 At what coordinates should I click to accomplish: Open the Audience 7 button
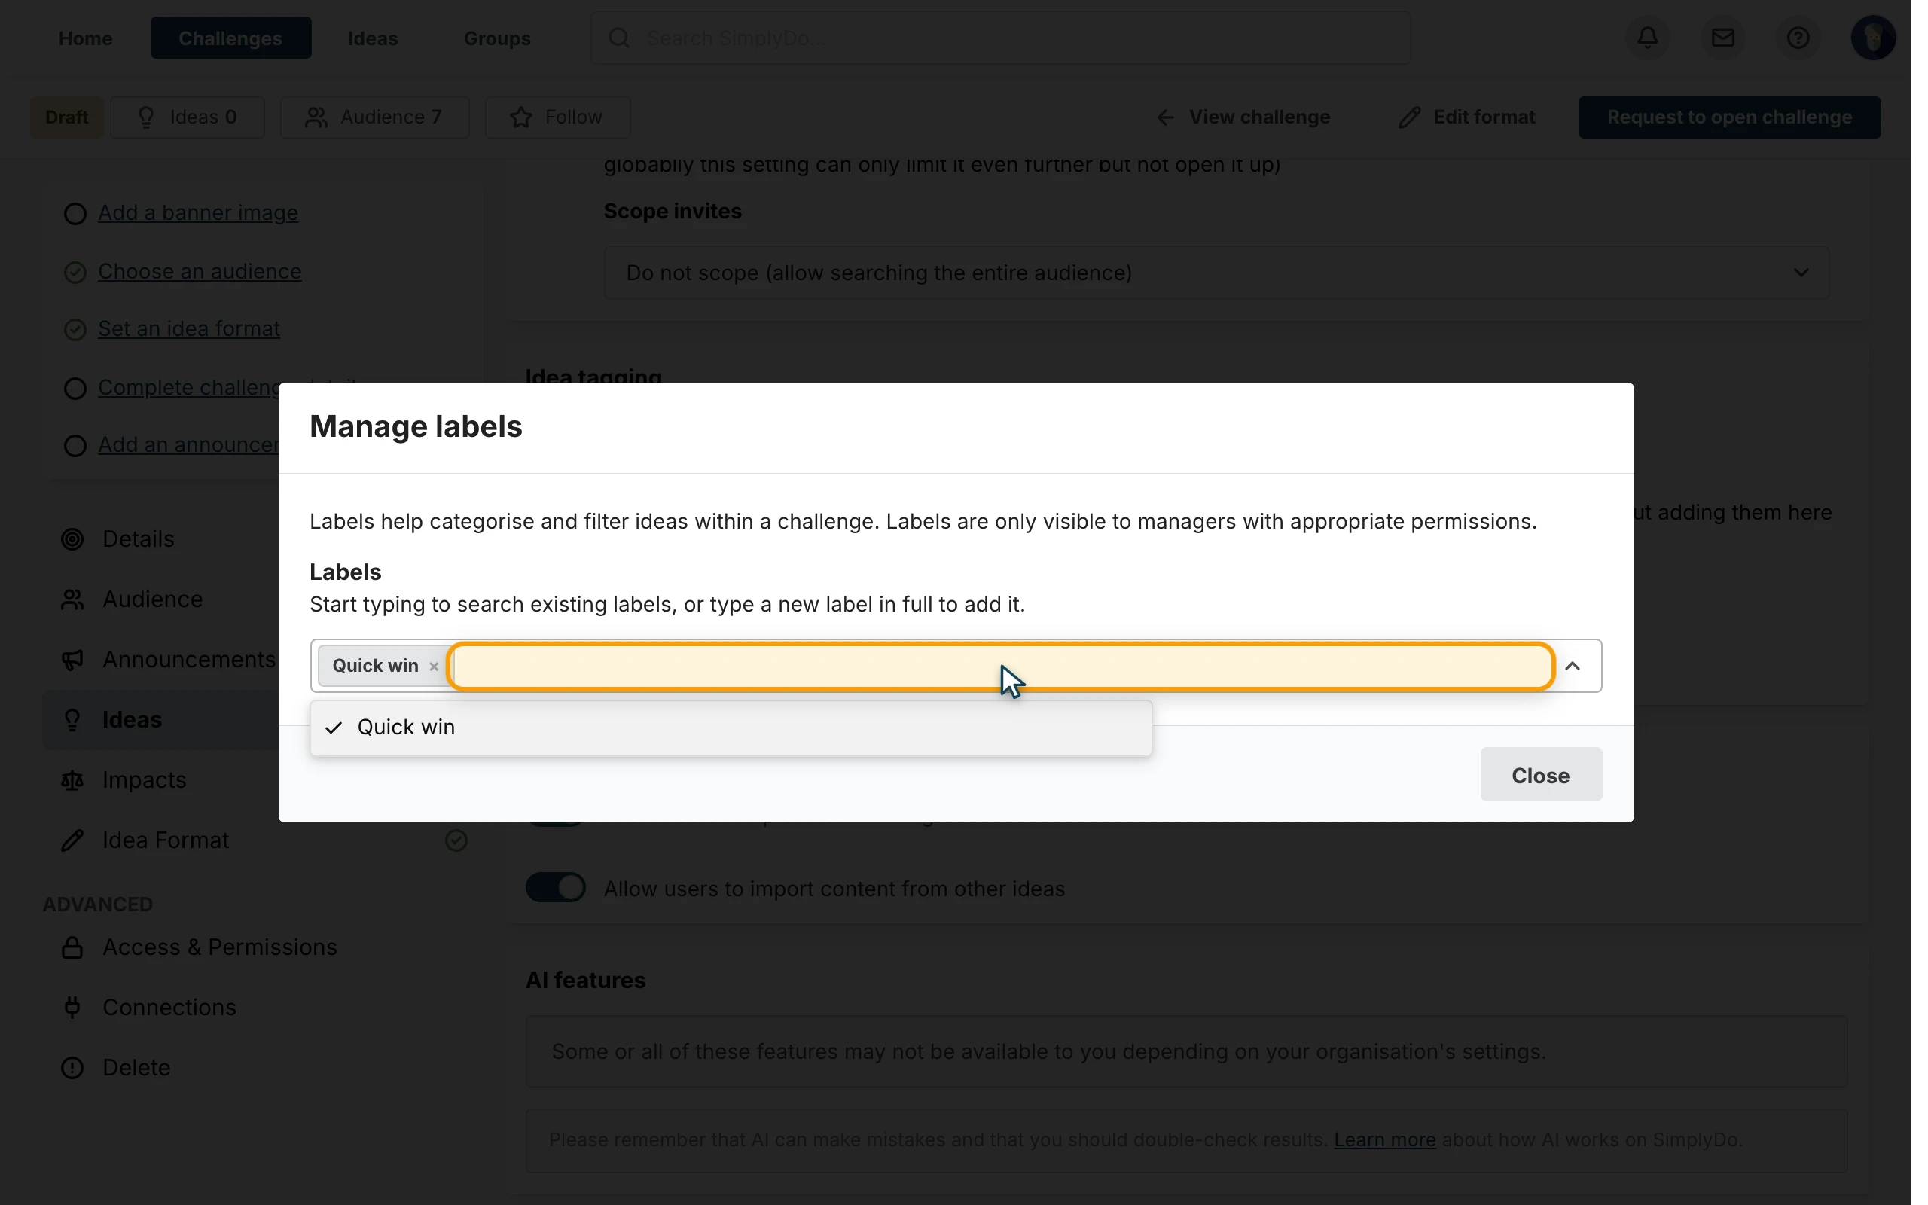pos(374,117)
